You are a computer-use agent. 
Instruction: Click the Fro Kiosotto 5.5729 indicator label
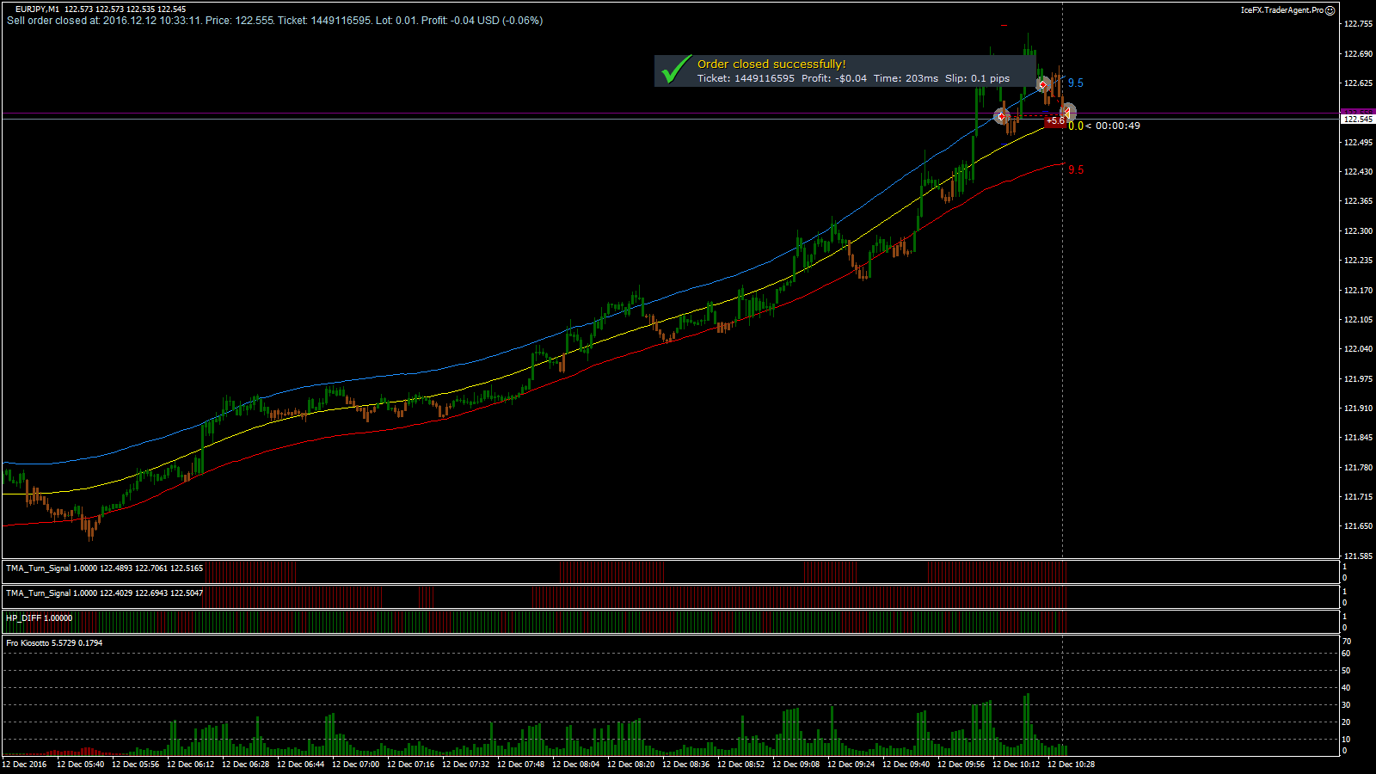(x=53, y=643)
